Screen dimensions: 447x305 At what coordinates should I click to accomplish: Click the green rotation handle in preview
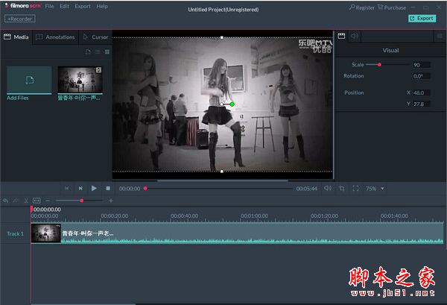pos(232,104)
